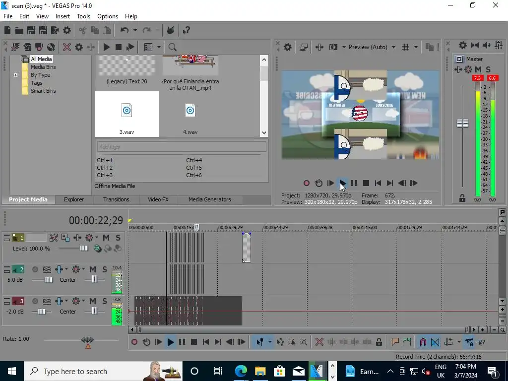Image resolution: width=508 pixels, height=381 pixels.
Task: Click Track FX icon on video track 1
Action: [77, 238]
